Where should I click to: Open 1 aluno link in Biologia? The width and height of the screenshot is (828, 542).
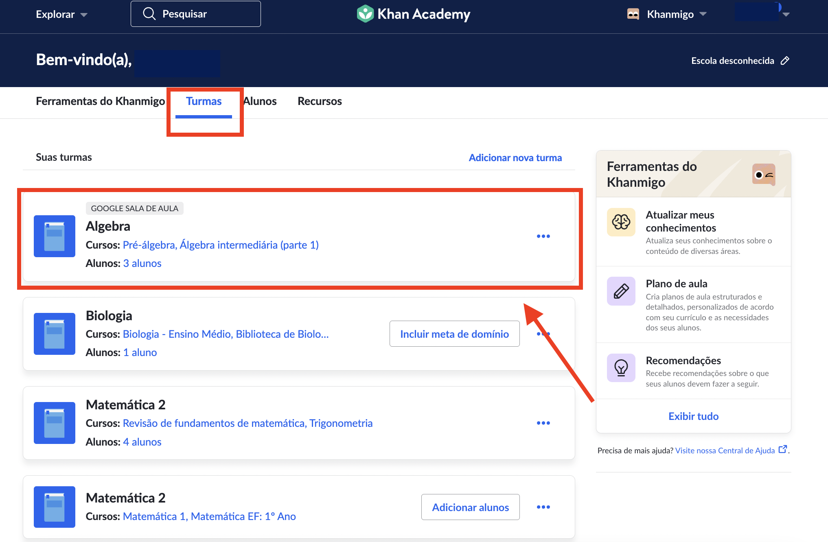(x=140, y=352)
